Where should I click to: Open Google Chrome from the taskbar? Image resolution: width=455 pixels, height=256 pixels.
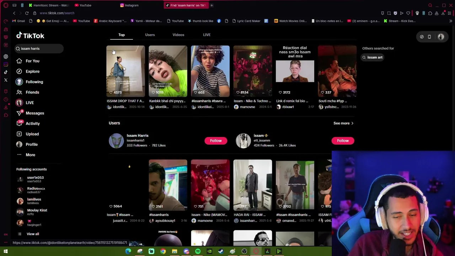tap(163, 251)
